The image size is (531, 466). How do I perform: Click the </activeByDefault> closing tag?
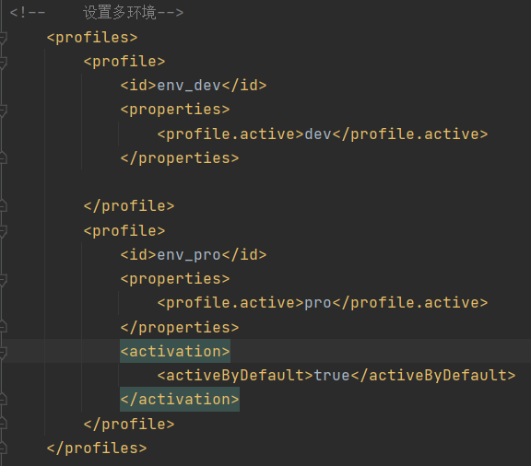coord(433,376)
